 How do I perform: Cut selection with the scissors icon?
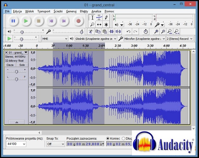point(91,32)
